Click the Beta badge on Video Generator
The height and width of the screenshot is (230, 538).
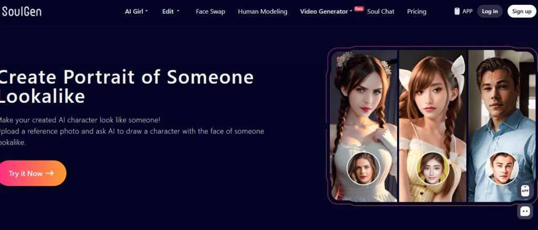tap(359, 8)
